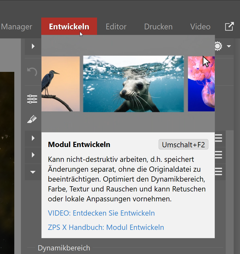Viewport: 240px width, 254px height.
Task: Open the 'ZPS X Handbuch: Modul Entwickeln' link
Action: 106,227
